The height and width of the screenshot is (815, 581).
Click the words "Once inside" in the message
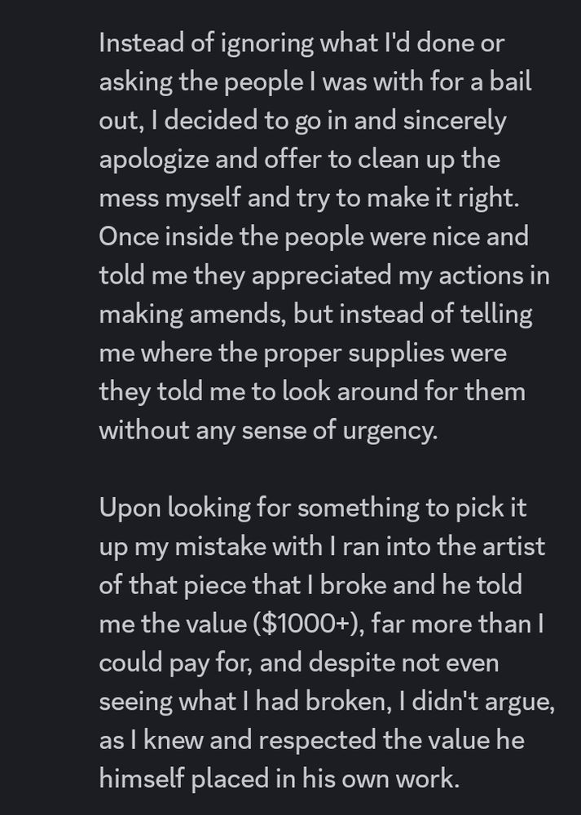(166, 236)
